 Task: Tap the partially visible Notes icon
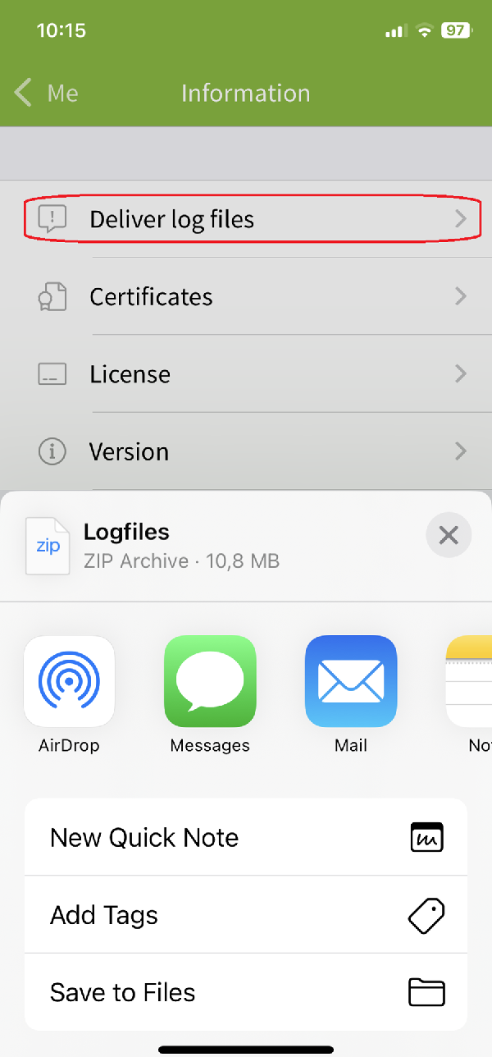pyautogui.click(x=470, y=681)
